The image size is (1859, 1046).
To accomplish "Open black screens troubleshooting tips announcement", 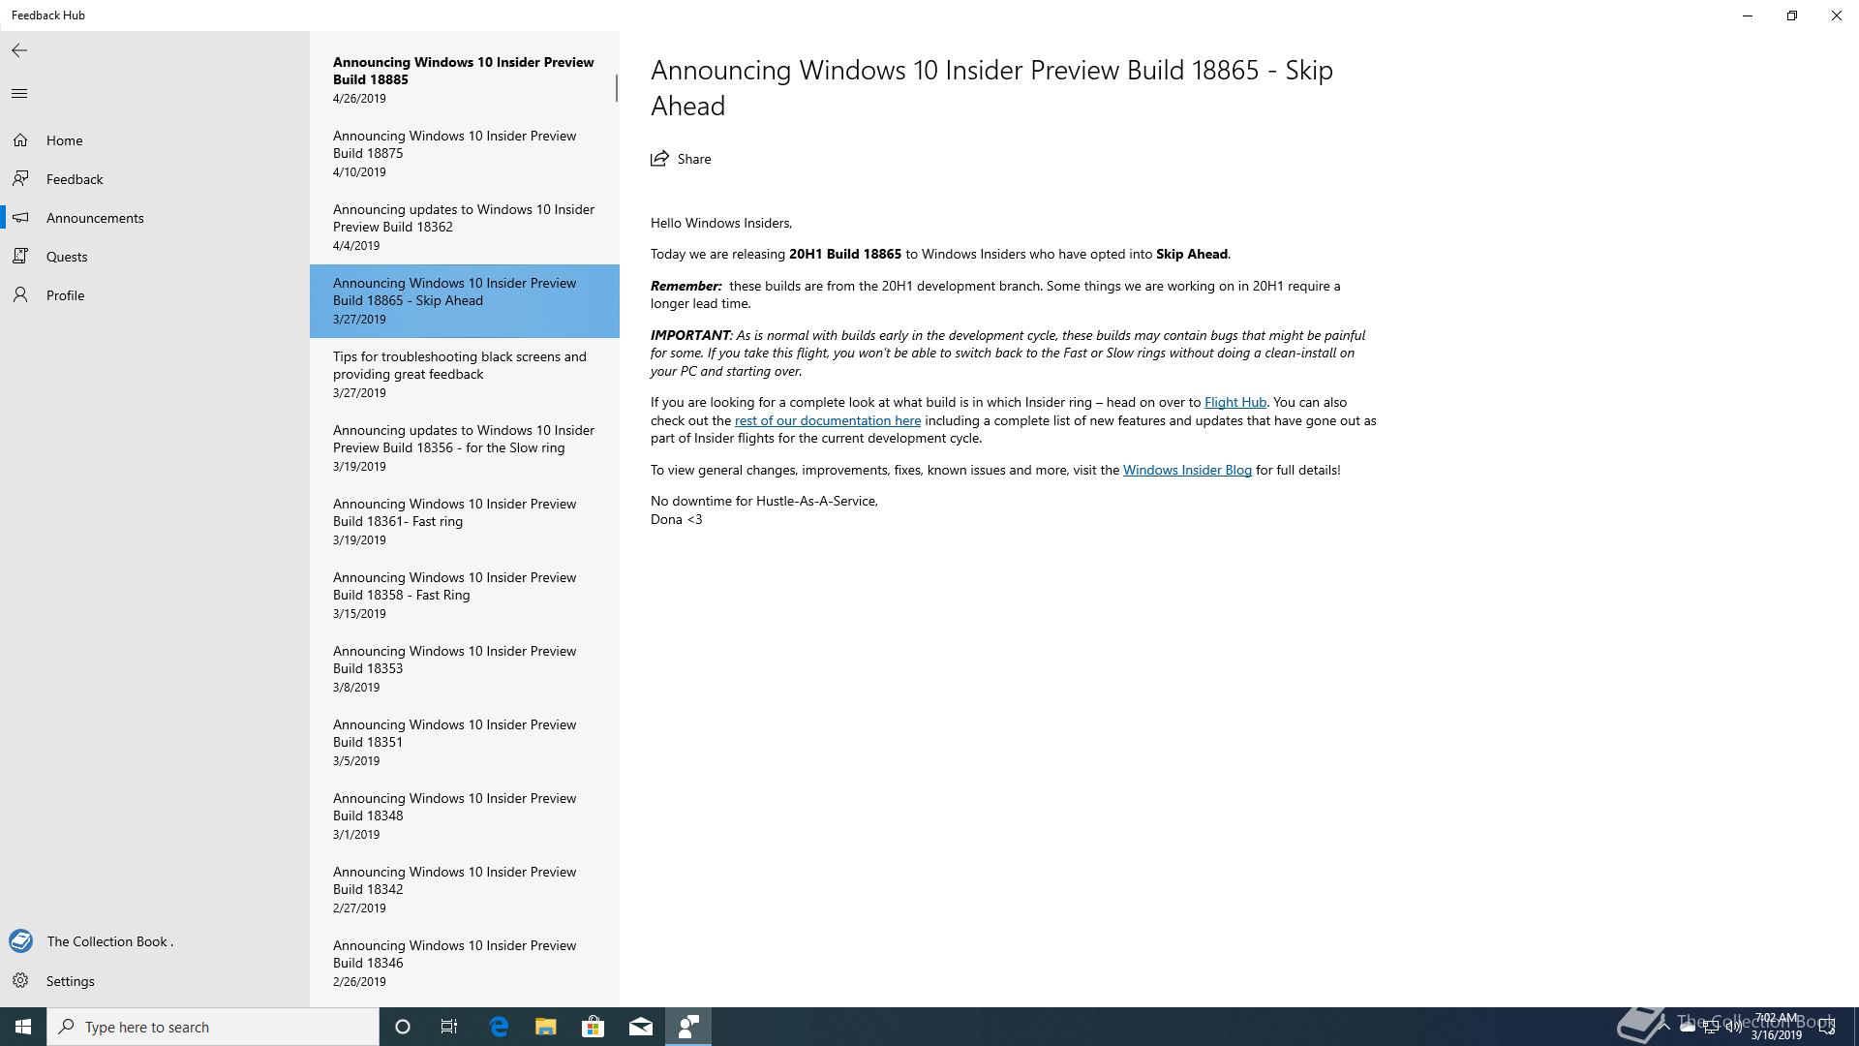I will (465, 375).
